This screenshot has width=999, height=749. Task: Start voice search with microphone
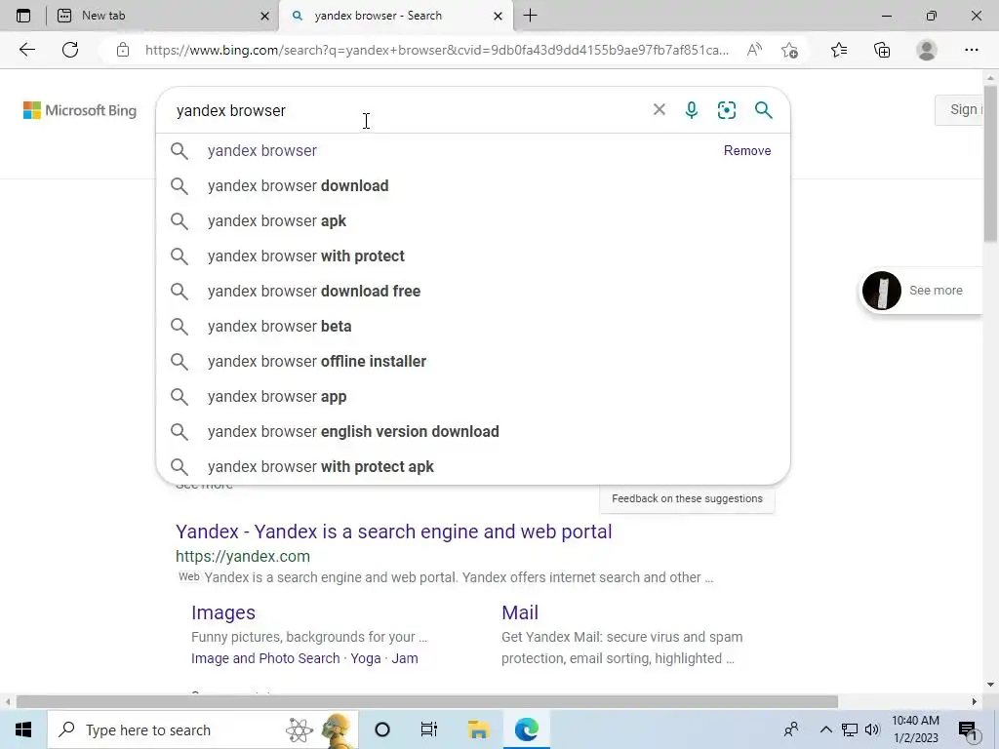coord(692,110)
